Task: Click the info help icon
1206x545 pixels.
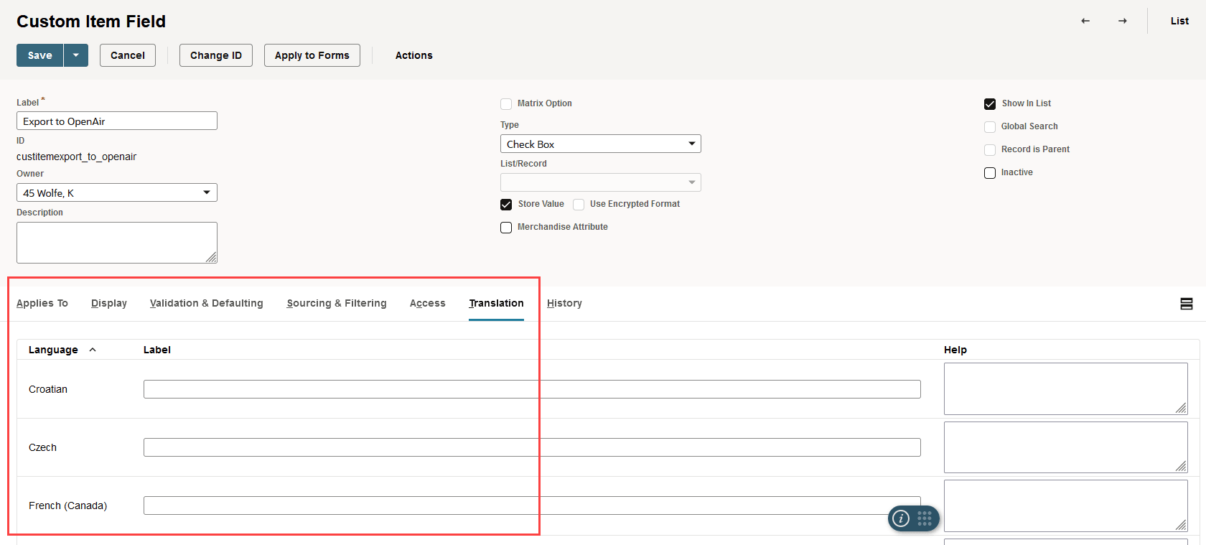Action: (901, 518)
